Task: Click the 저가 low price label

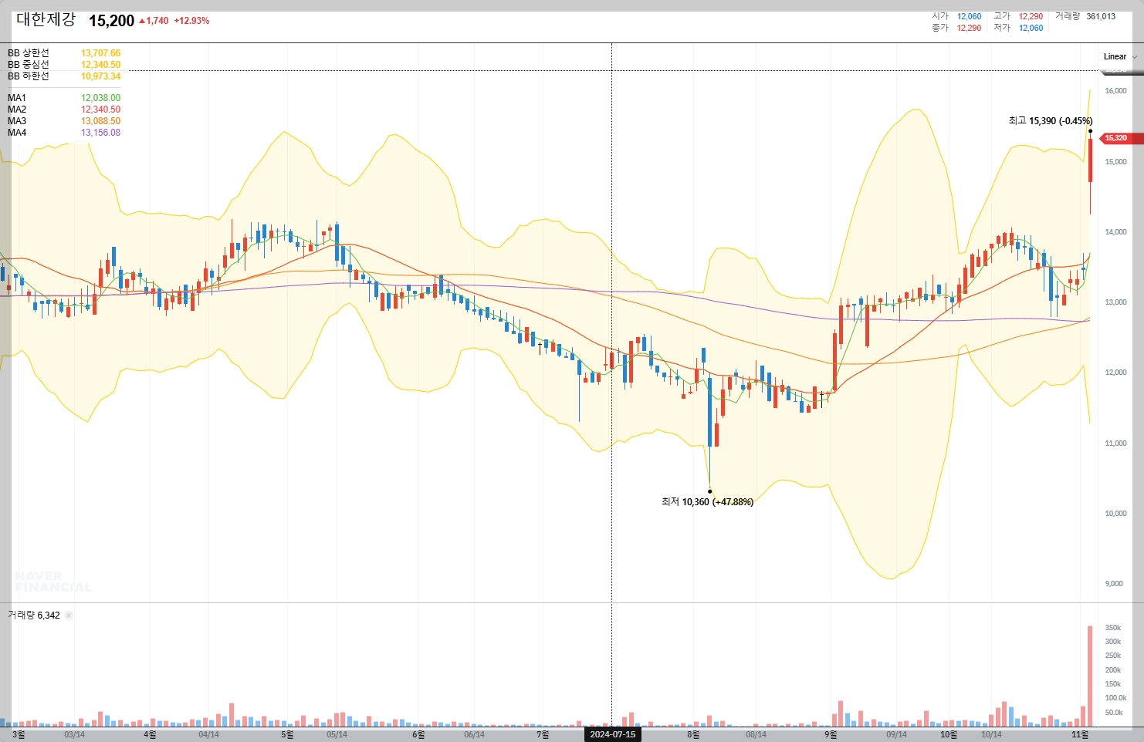Action: [x=1002, y=28]
